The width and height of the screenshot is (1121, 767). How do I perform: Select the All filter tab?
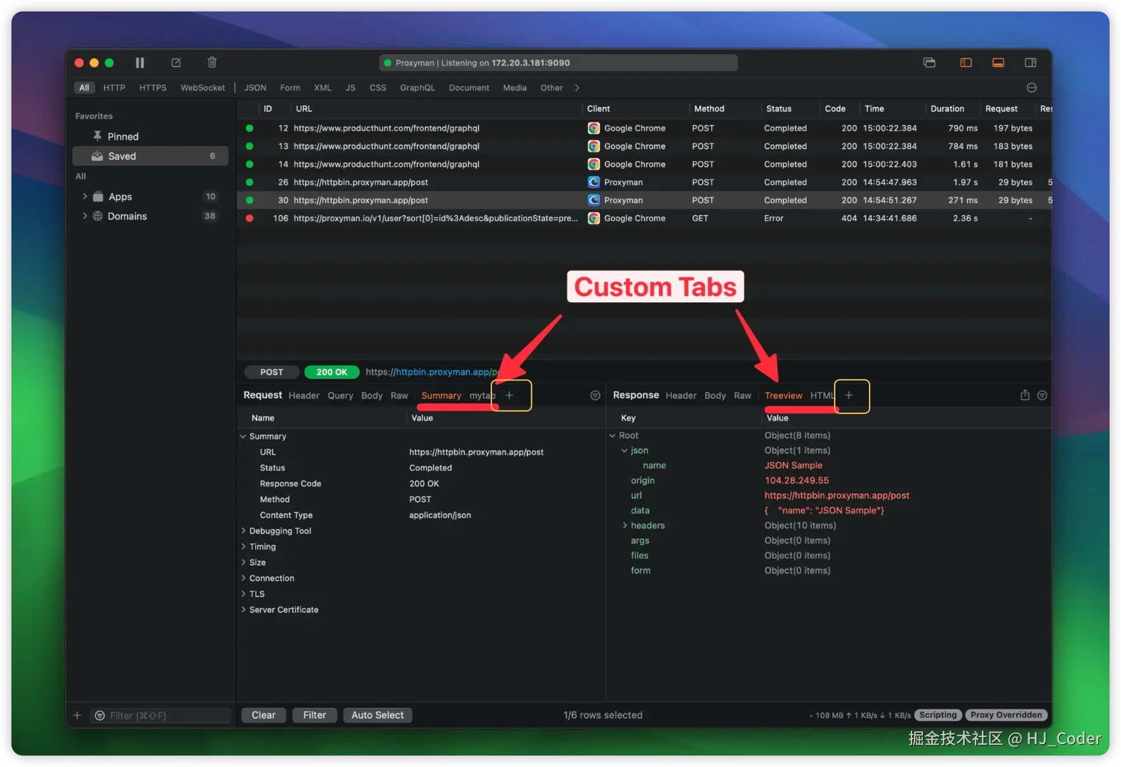(84, 88)
